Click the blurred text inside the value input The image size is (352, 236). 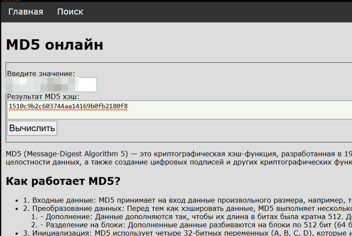(42, 85)
